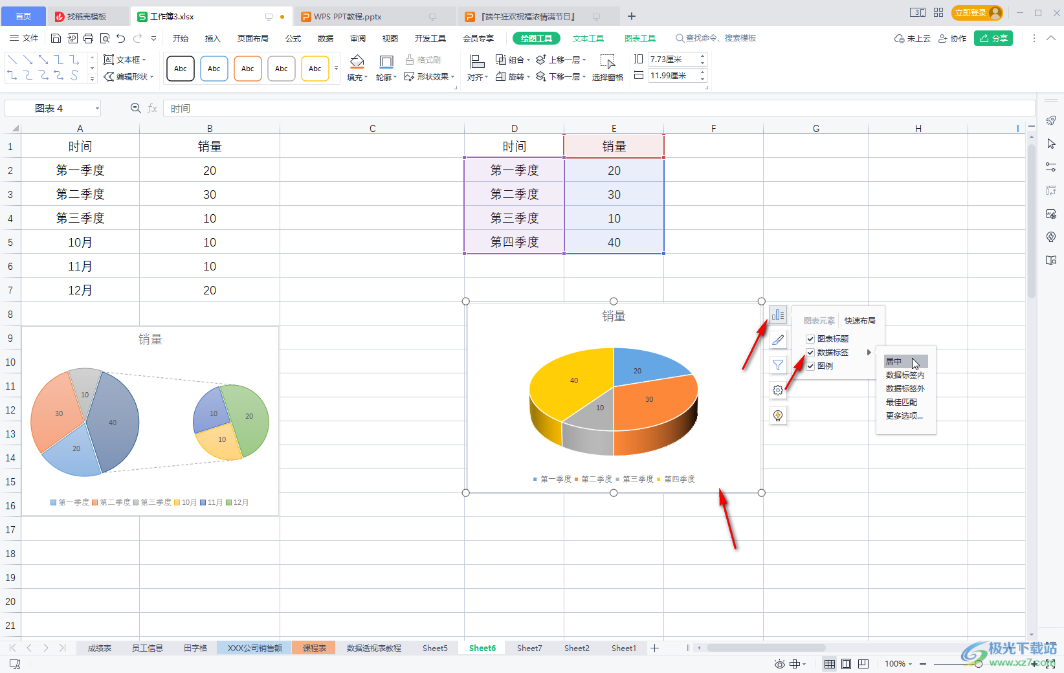Open the 开始 Home ribbon tab

[x=181, y=38]
